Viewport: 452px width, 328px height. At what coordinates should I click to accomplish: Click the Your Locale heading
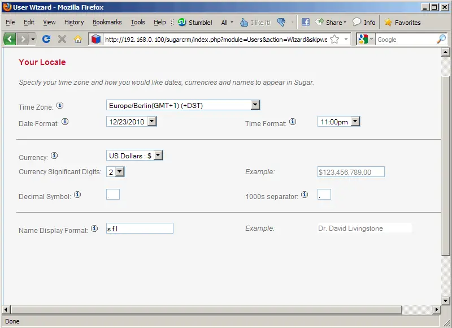(42, 62)
